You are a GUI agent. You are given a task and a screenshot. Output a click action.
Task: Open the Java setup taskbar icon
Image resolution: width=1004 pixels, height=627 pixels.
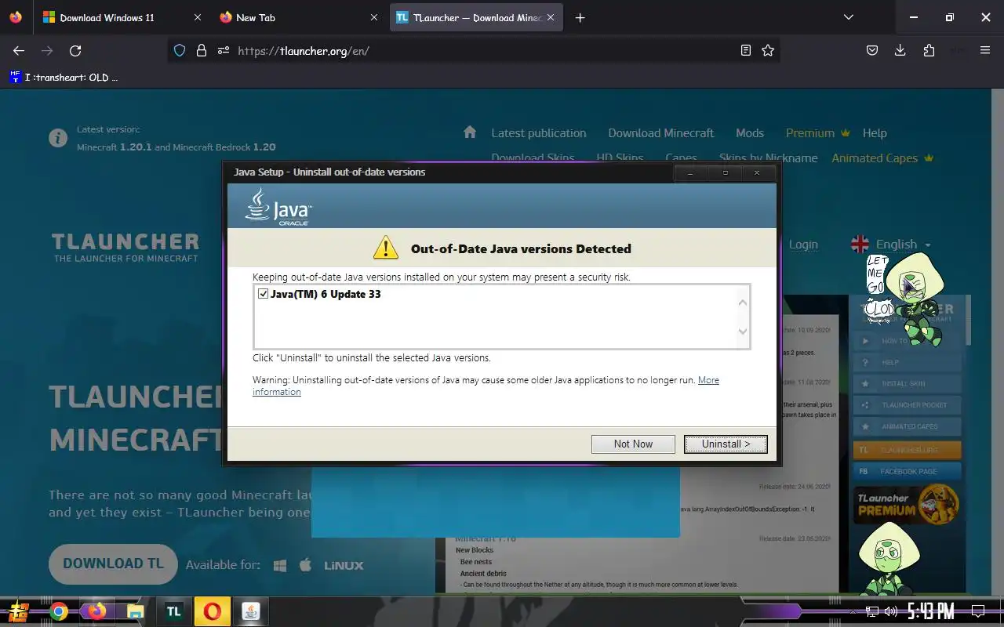click(x=251, y=611)
